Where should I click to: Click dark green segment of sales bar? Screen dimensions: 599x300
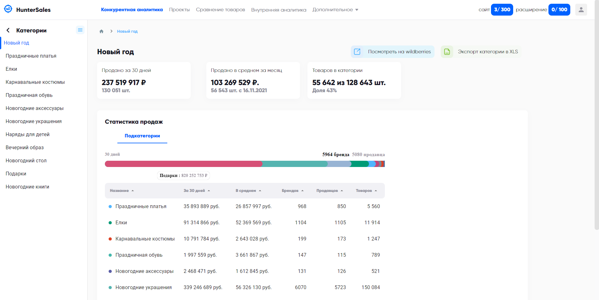click(x=360, y=164)
